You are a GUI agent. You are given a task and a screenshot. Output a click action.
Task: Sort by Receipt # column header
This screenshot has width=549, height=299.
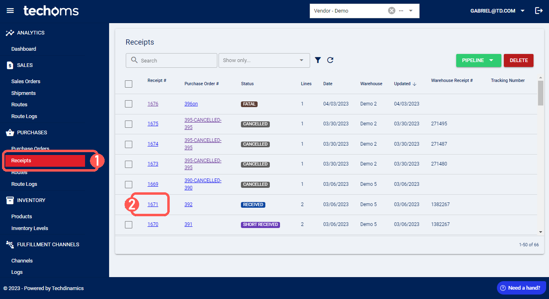(157, 81)
